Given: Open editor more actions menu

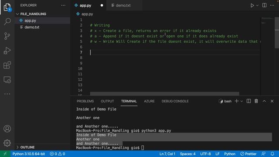Looking at the screenshot, I should click(272, 5).
